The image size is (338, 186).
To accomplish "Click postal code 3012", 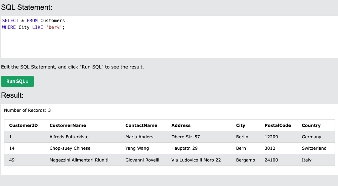I will [270, 148].
